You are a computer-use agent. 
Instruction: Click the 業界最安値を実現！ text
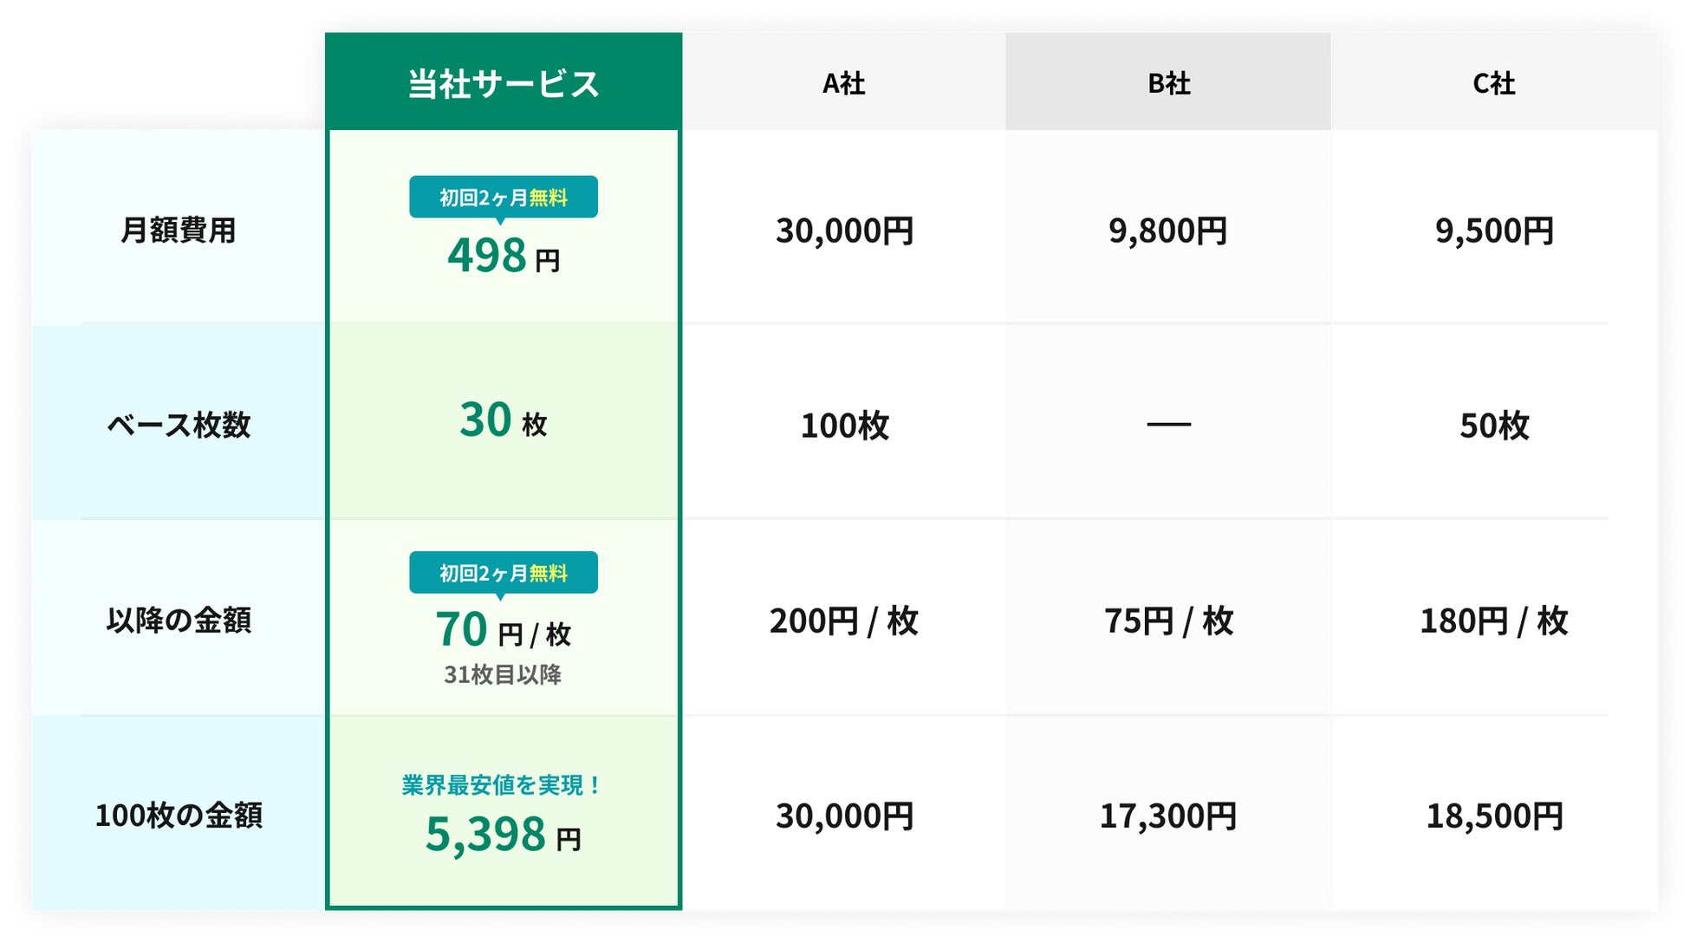[x=503, y=785]
